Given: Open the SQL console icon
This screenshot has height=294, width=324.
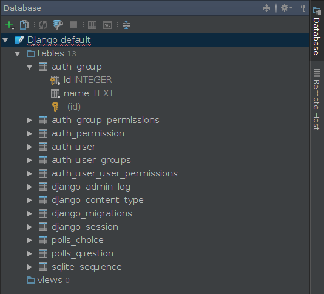Looking at the screenshot, I should pyautogui.click(x=107, y=25).
